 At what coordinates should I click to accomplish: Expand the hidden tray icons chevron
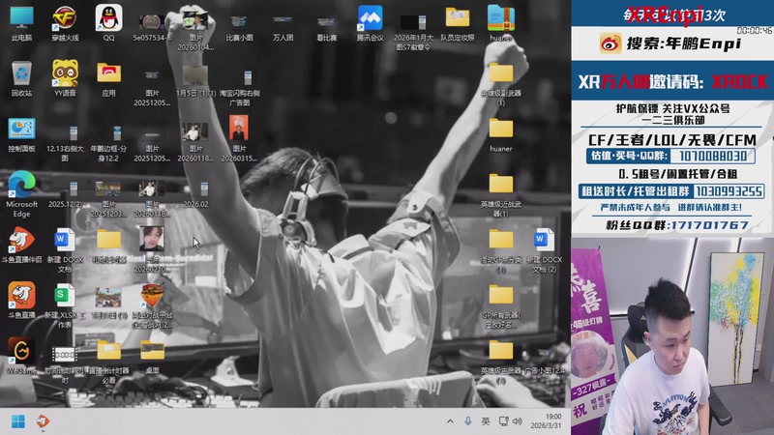click(450, 421)
